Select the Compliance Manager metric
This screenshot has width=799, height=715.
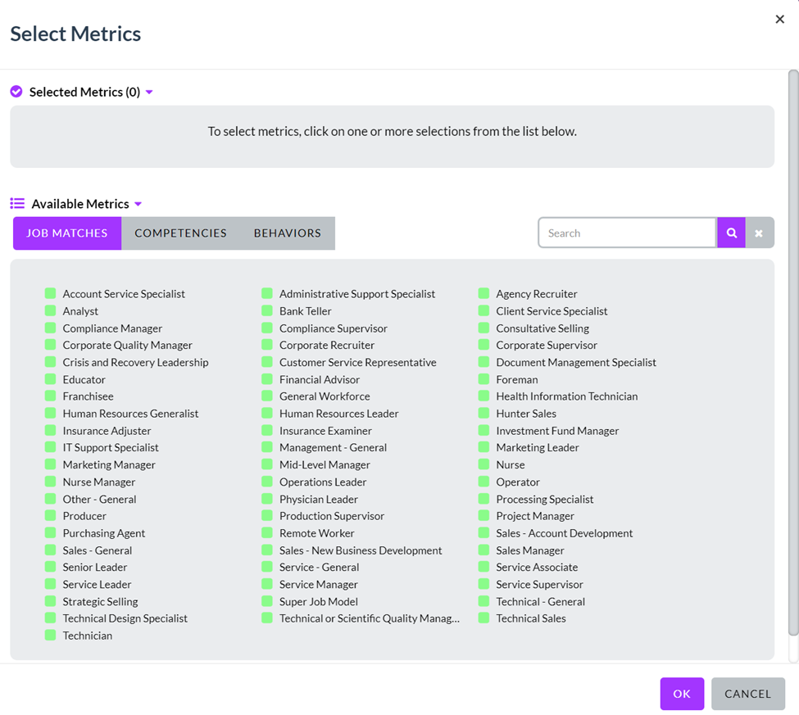[x=51, y=328]
